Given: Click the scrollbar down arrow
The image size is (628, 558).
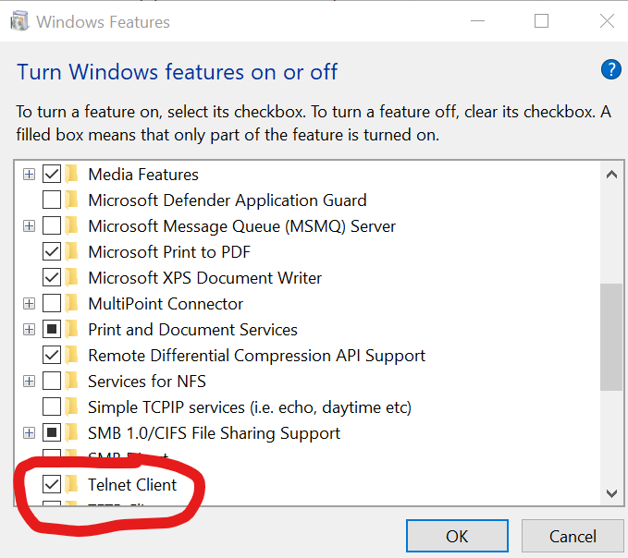Looking at the screenshot, I should [610, 494].
